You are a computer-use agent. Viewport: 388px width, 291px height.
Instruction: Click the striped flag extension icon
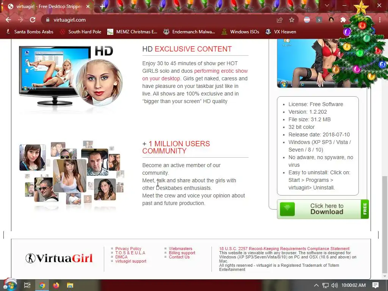pyautogui.click(x=307, y=20)
